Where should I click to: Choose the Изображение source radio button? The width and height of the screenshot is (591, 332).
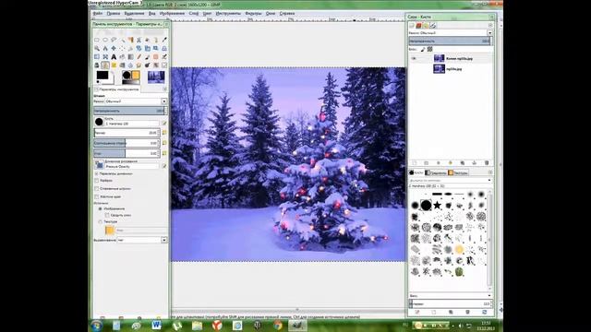pos(101,208)
